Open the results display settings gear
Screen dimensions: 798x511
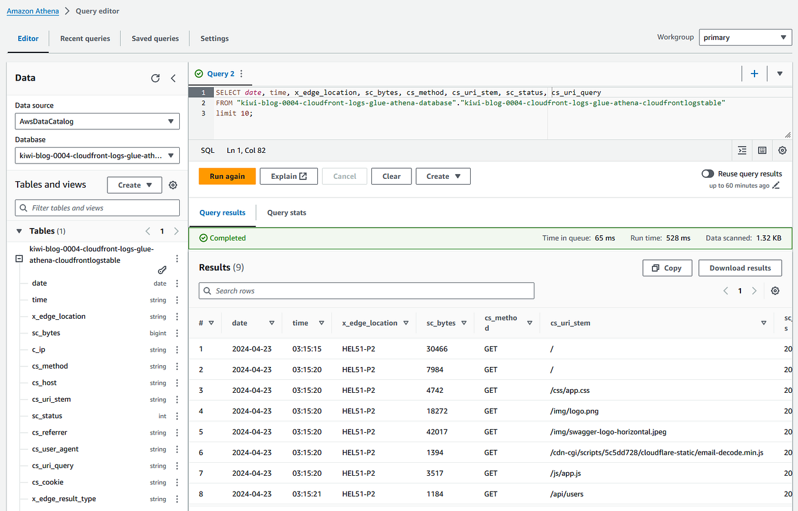774,290
